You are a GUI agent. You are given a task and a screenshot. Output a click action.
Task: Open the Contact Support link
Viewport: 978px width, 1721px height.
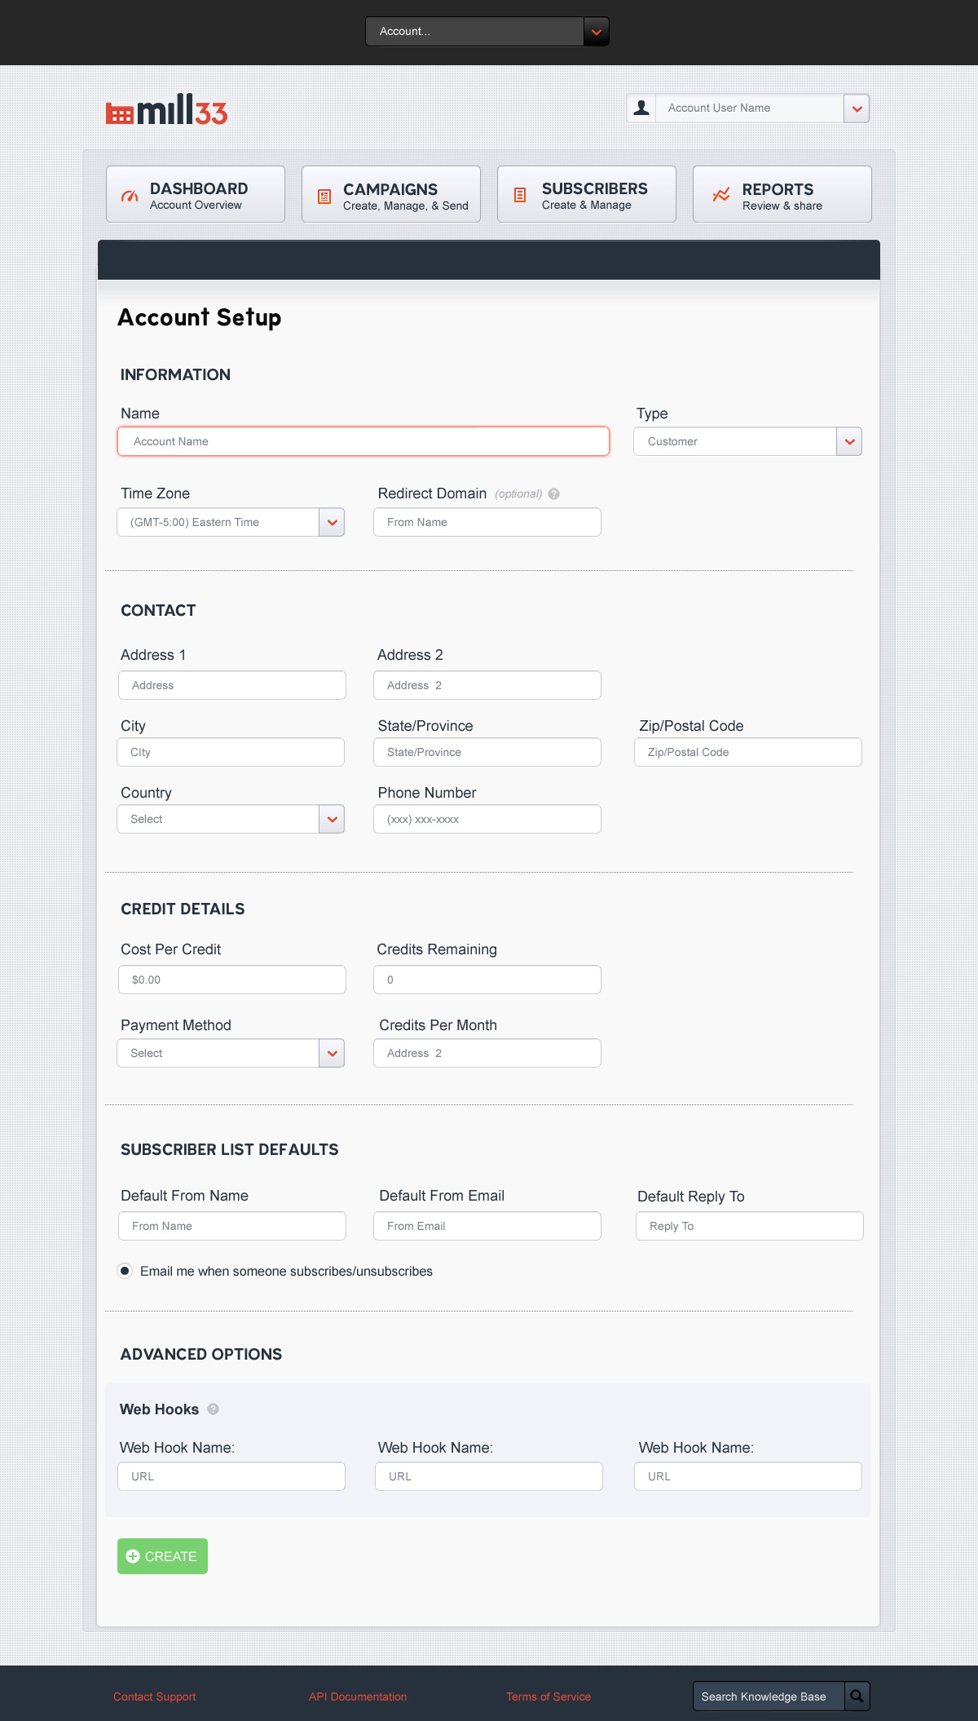(155, 1697)
